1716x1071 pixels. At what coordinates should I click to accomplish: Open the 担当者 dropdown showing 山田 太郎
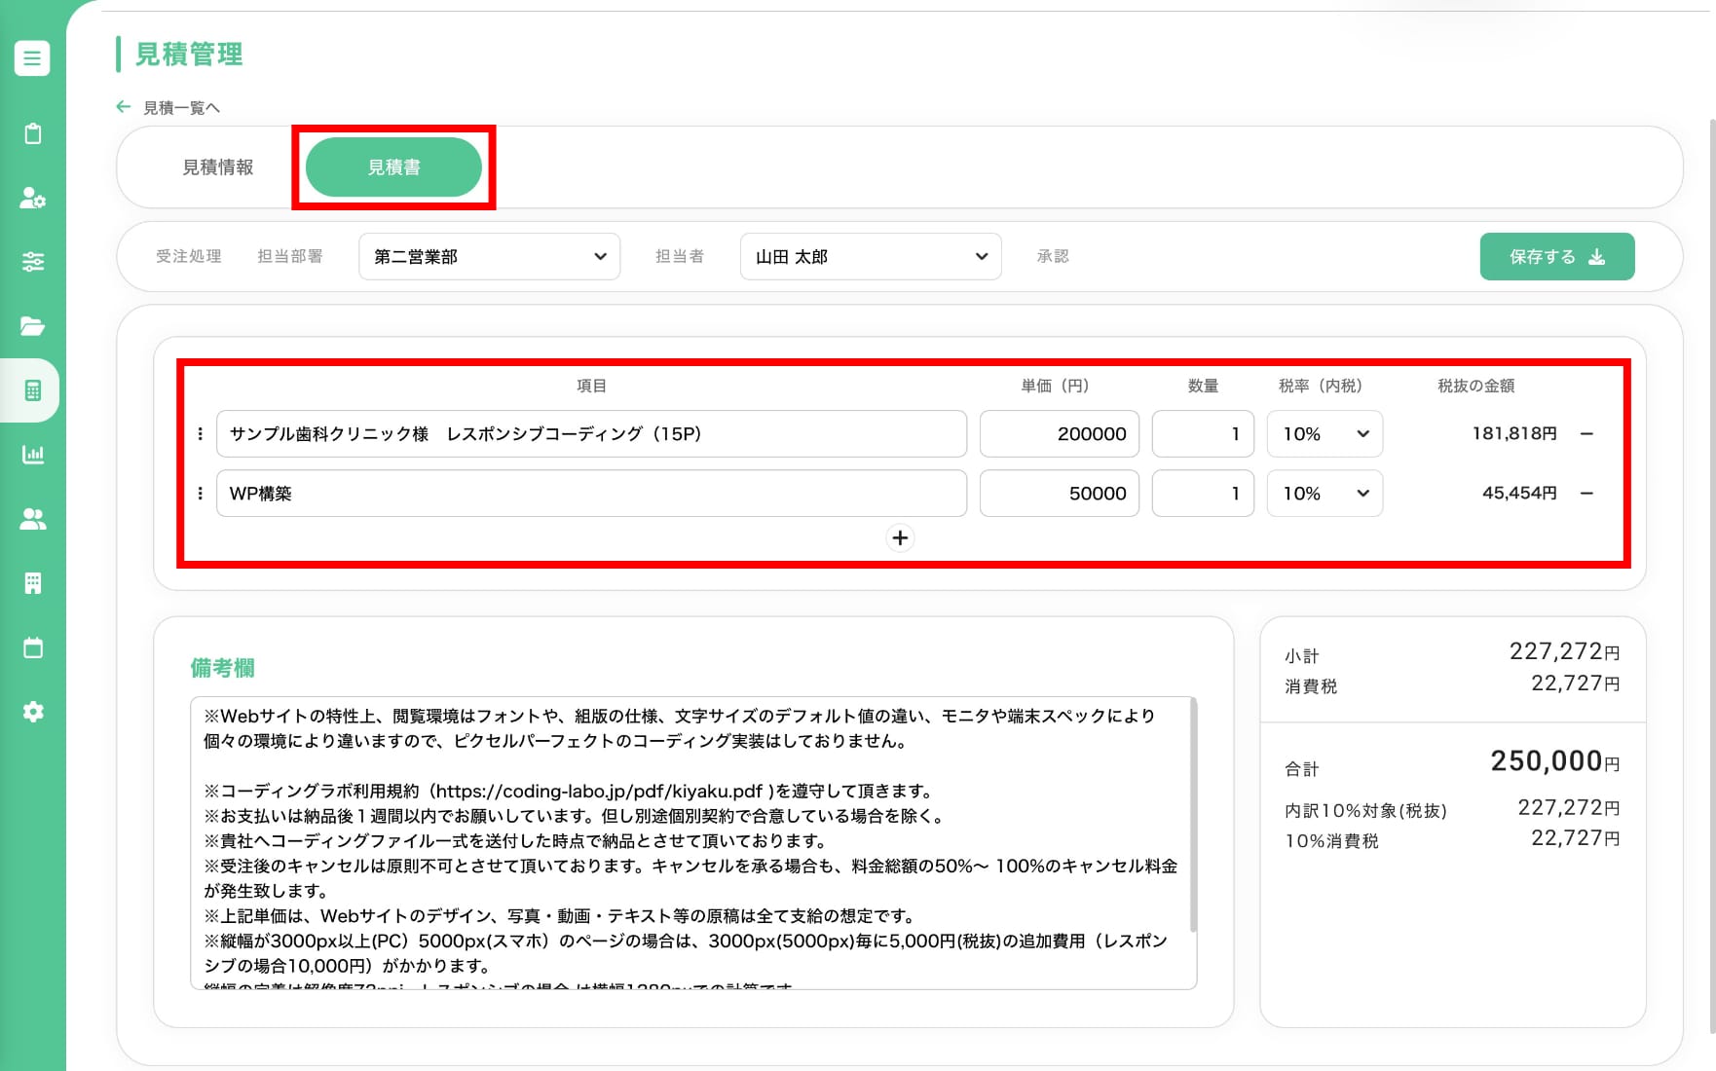click(x=871, y=257)
